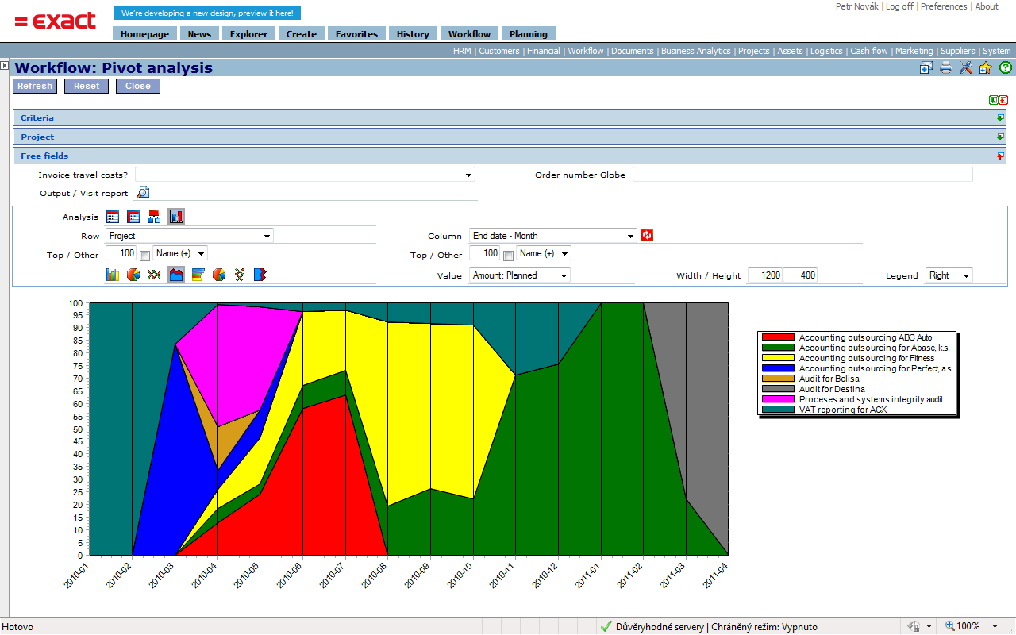Add page to favorites star icon
The width and height of the screenshot is (1016, 635).
[986, 68]
